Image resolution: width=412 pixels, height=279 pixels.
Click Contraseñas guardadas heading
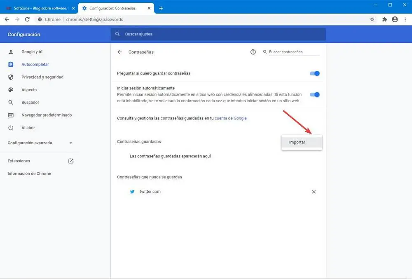coord(139,142)
